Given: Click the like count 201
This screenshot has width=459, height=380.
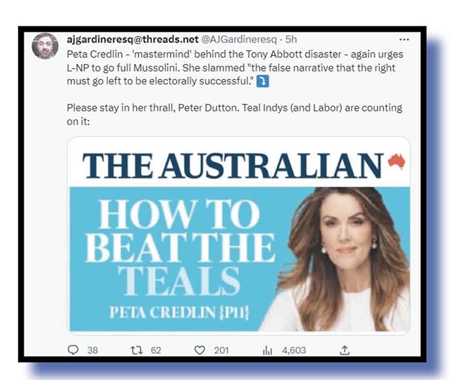Looking at the screenshot, I should pos(221,350).
